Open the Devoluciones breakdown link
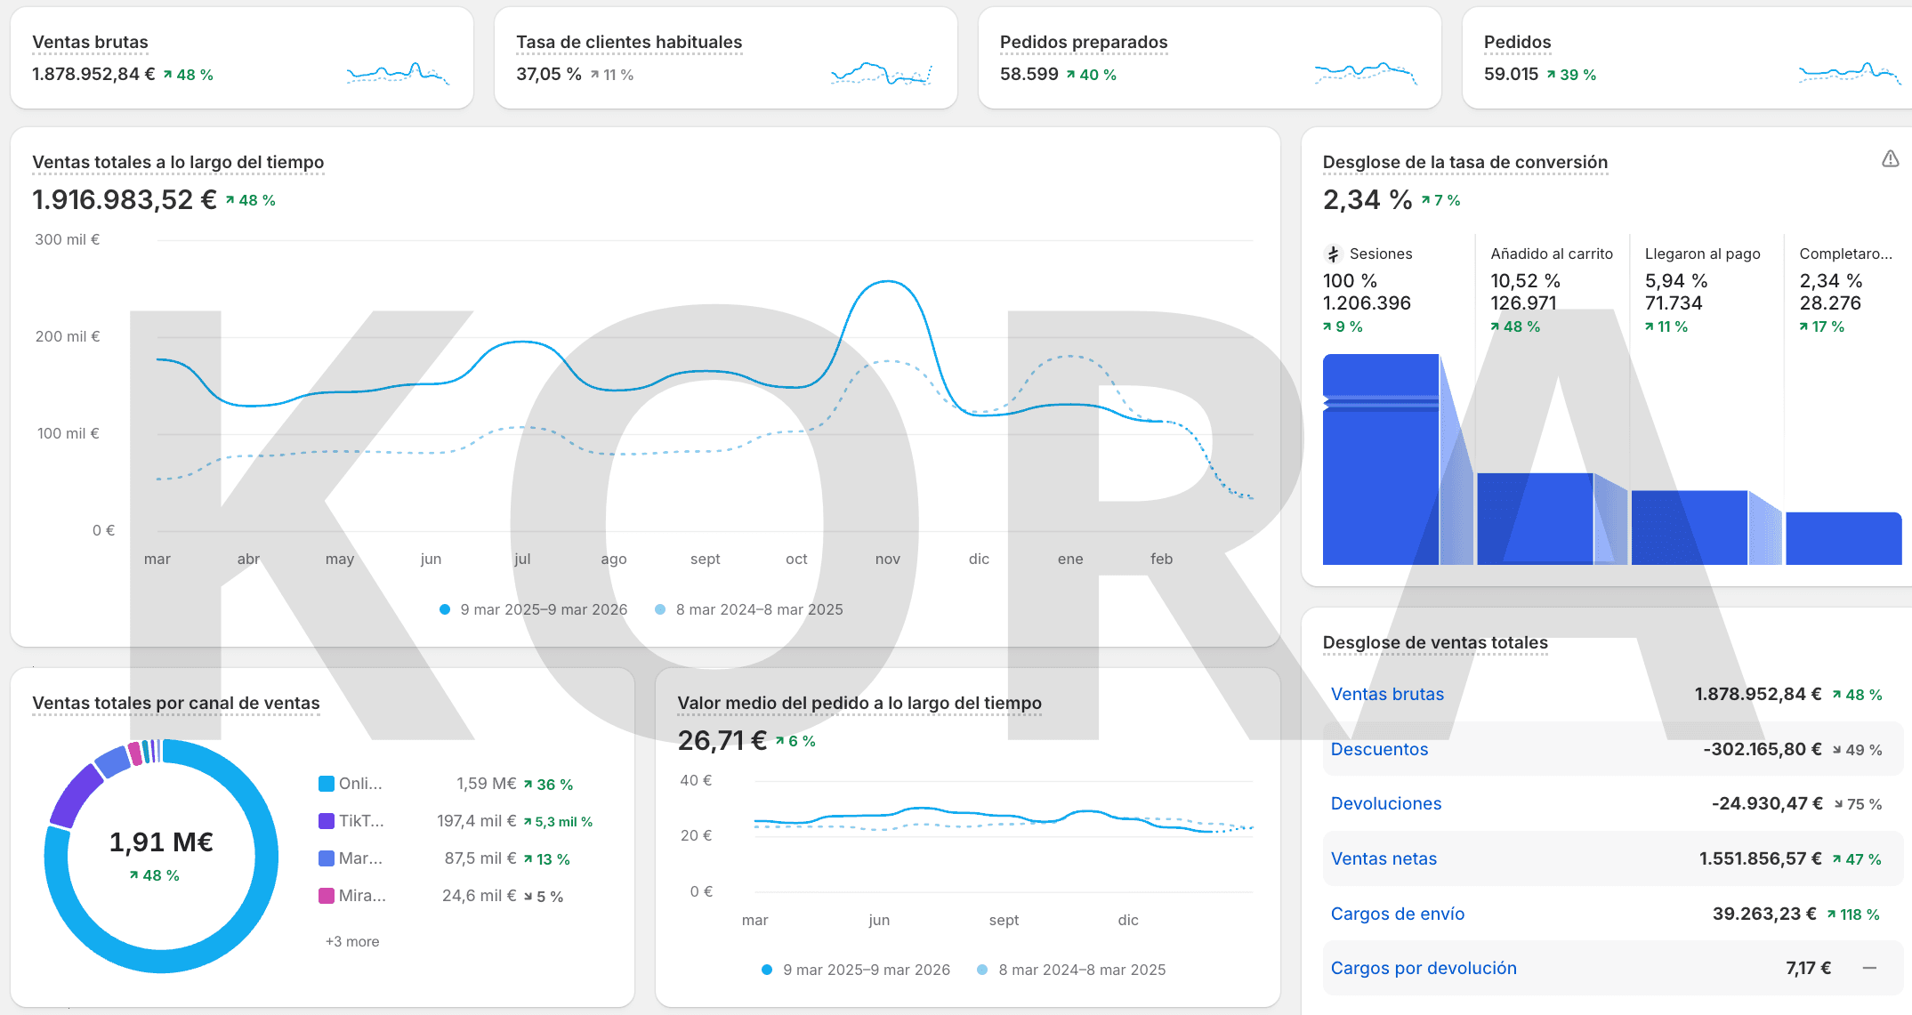 (x=1385, y=803)
